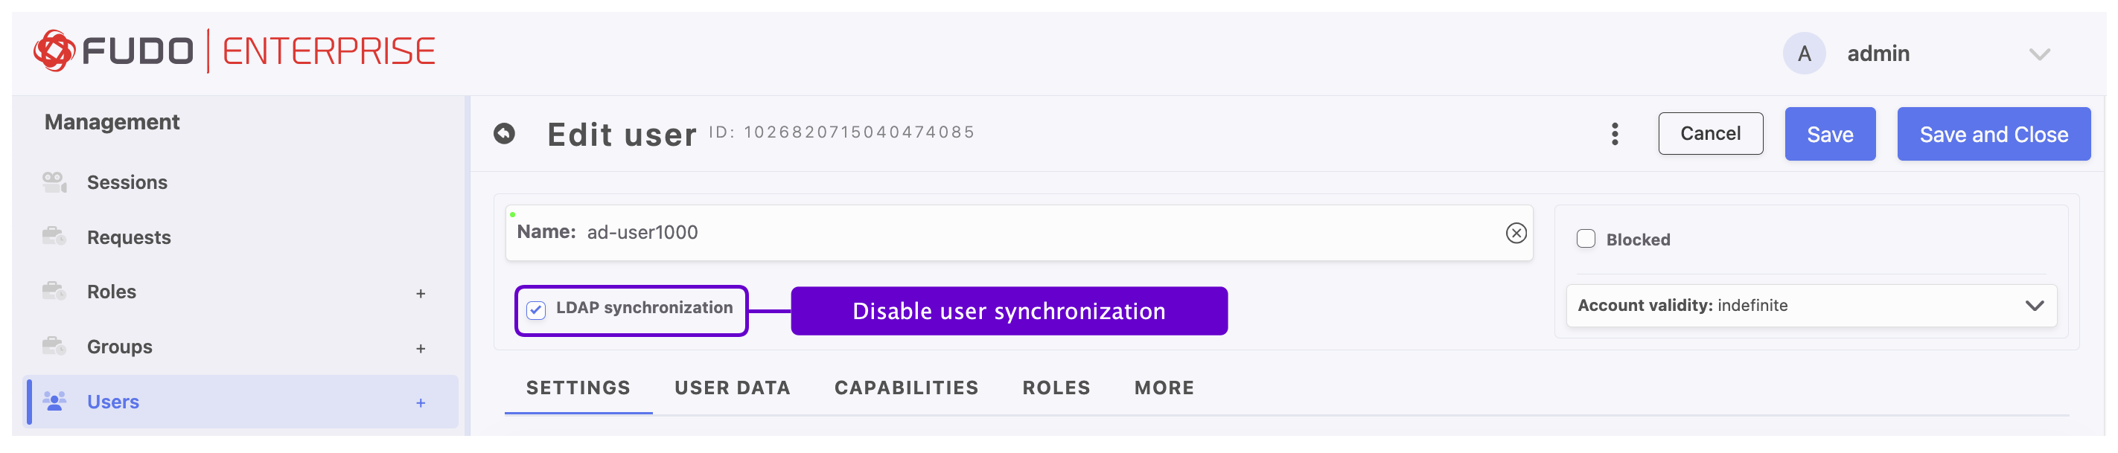Click the Roles sidebar icon

[x=54, y=292]
